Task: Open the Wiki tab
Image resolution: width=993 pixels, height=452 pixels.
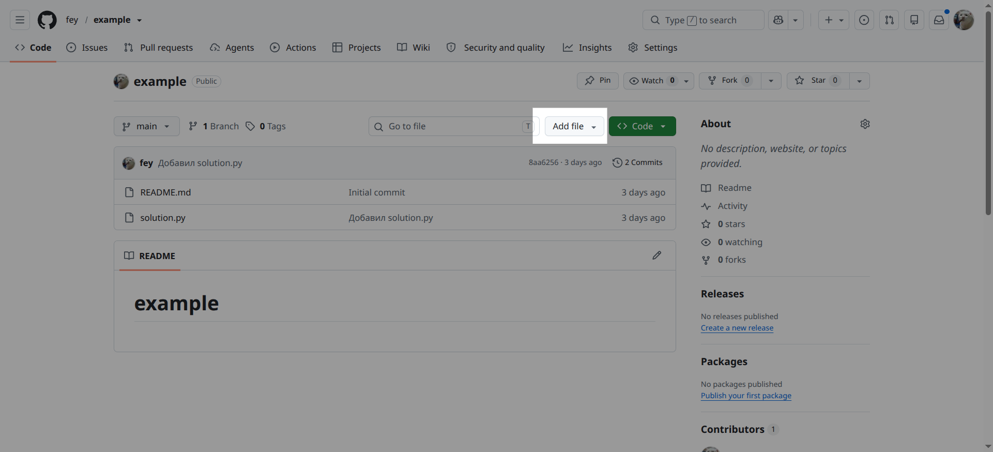Action: 414,48
